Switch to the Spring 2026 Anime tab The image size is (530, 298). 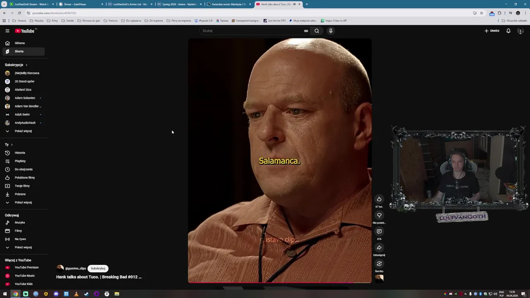coord(179,4)
